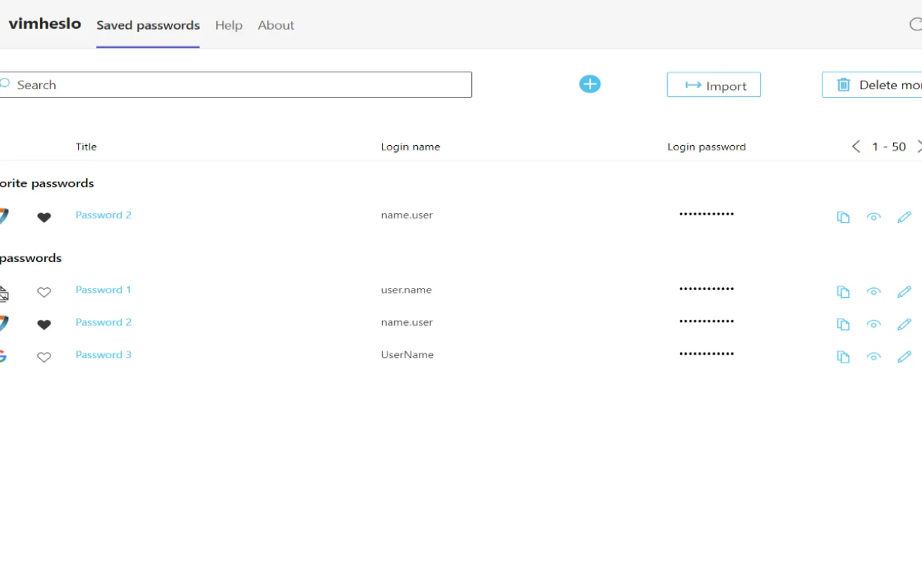Click the 'Login password' column header

click(706, 147)
